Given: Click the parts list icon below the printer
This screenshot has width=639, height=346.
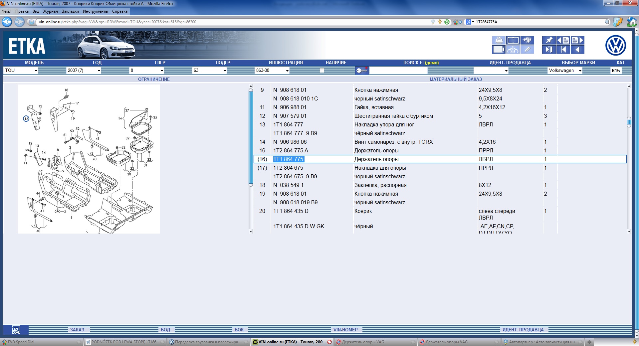Looking at the screenshot, I should point(499,50).
